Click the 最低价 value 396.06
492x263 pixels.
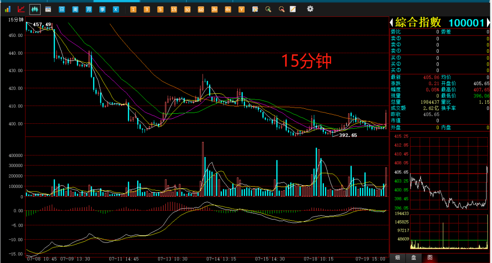click(482, 96)
